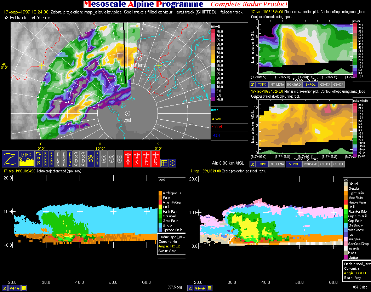Viewport: 371px width, 292px height.
Task: Click the n308d track legend entry
Action: tap(217, 127)
